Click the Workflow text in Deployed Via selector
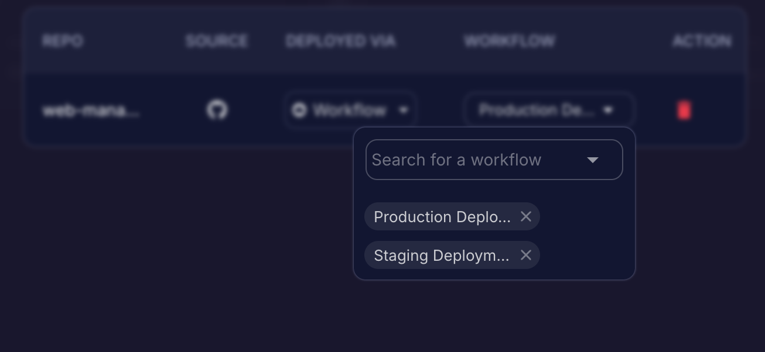Image resolution: width=765 pixels, height=352 pixels. [x=349, y=110]
